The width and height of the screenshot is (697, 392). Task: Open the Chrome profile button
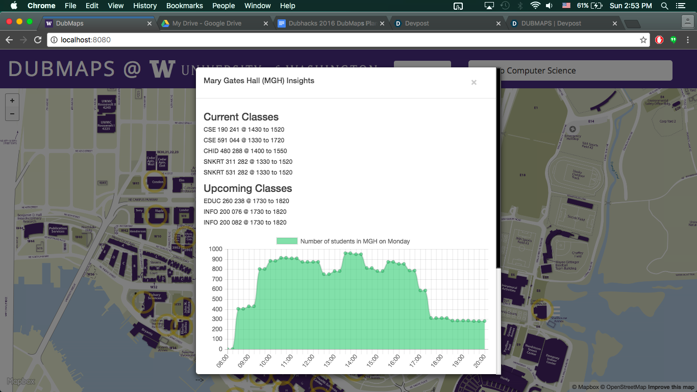coord(687,21)
